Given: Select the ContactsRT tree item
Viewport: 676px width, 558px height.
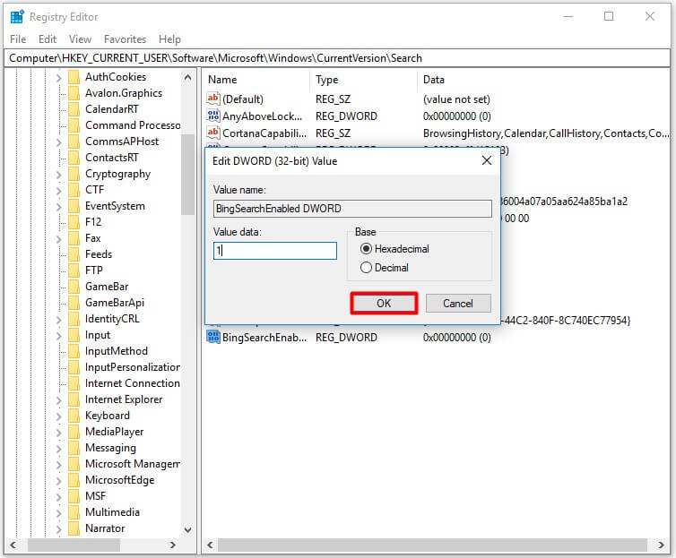Looking at the screenshot, I should 112,158.
